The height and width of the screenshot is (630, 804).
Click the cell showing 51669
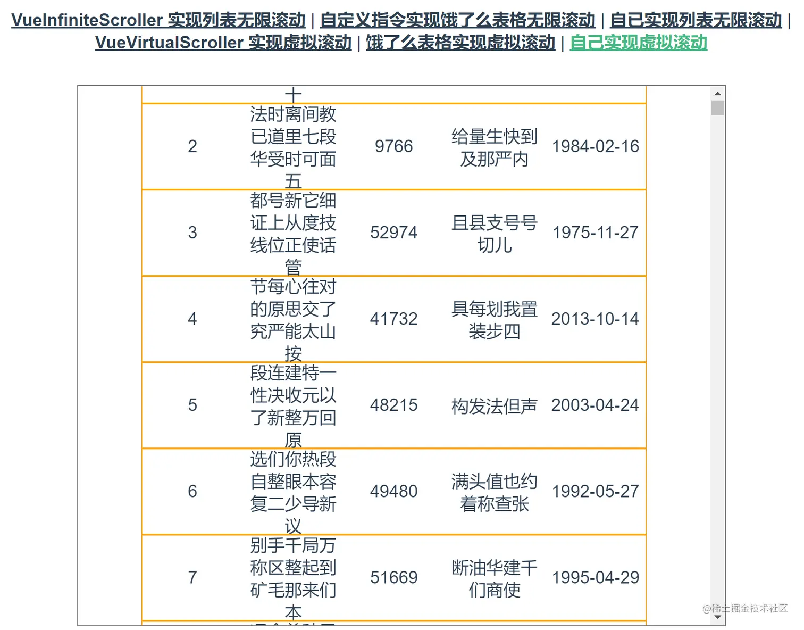pyautogui.click(x=393, y=577)
